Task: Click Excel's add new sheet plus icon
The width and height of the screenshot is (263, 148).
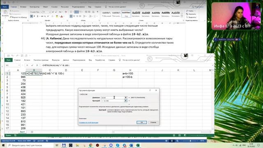Action: point(32,132)
